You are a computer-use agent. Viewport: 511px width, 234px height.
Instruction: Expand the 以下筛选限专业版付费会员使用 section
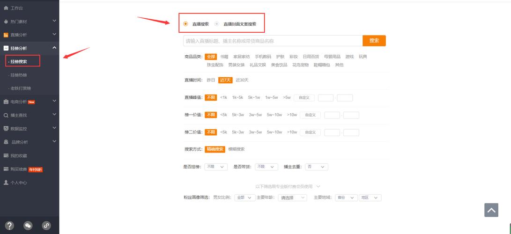pos(288,186)
